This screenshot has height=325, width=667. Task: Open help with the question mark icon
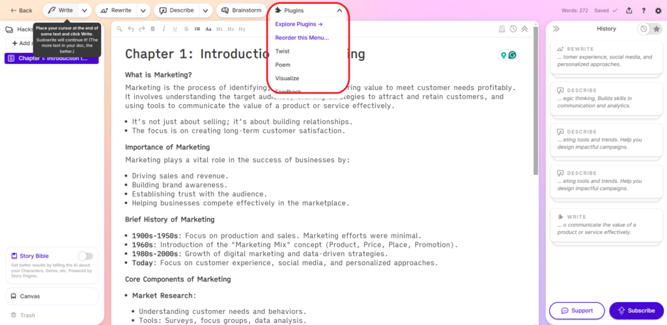(x=644, y=10)
